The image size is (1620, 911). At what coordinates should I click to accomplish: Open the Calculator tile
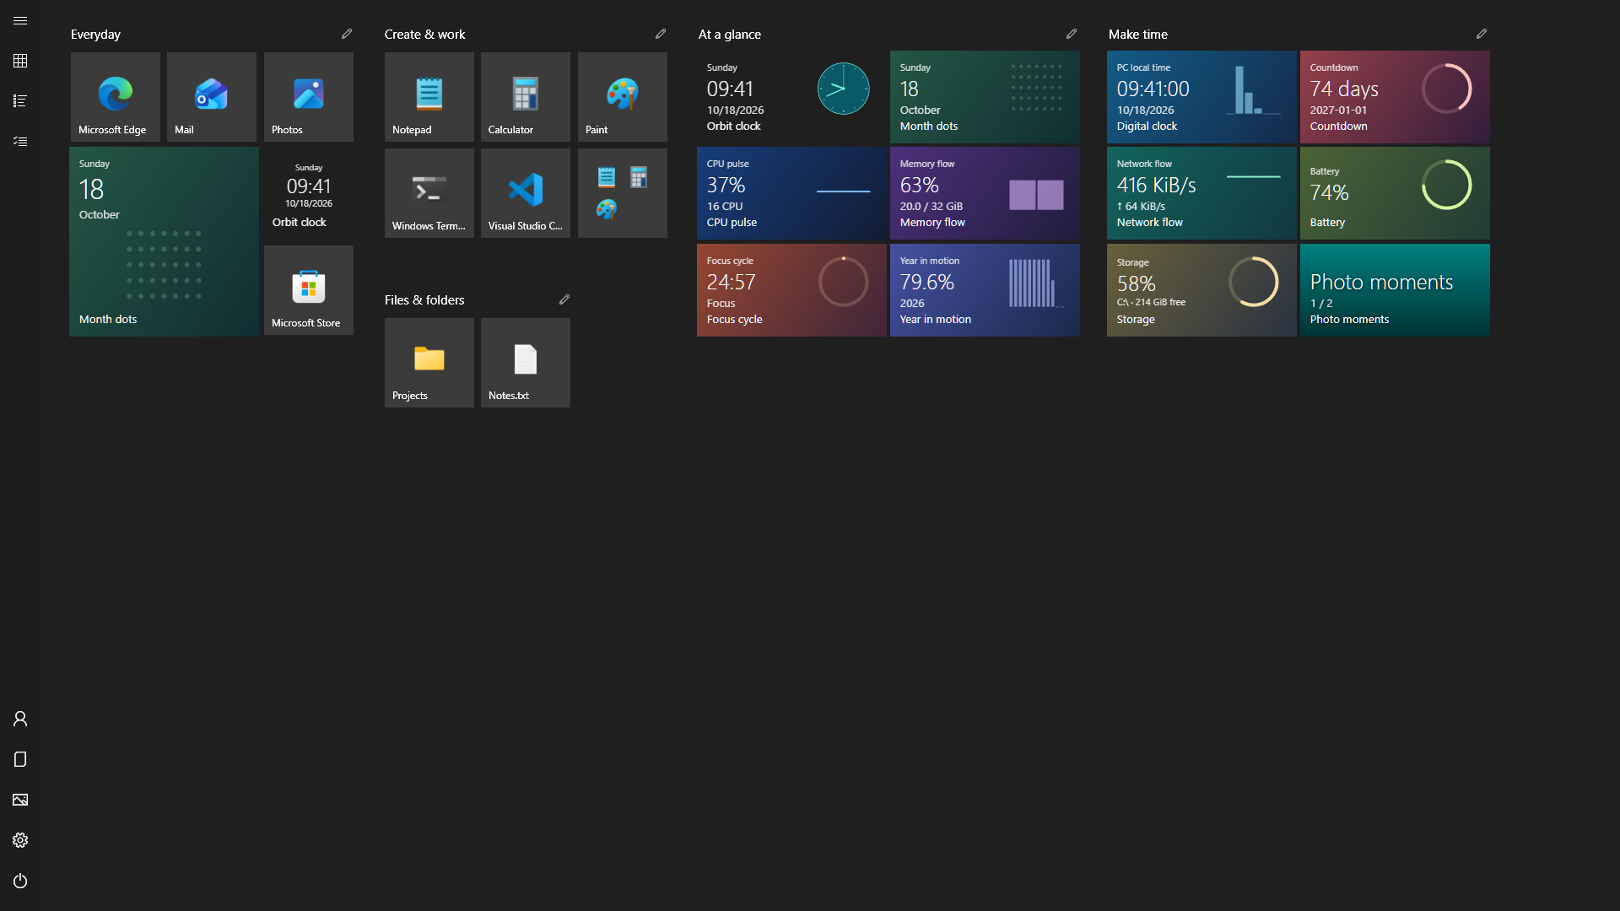pos(526,97)
